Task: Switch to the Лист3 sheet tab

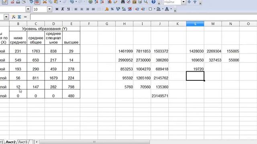Action: [22, 142]
